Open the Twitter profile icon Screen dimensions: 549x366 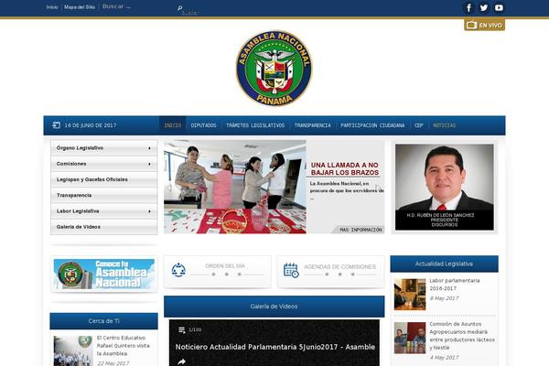484,7
